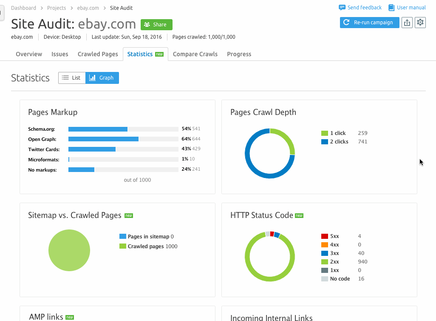Click the User manual book icon
436x321 pixels.
pyautogui.click(x=391, y=8)
